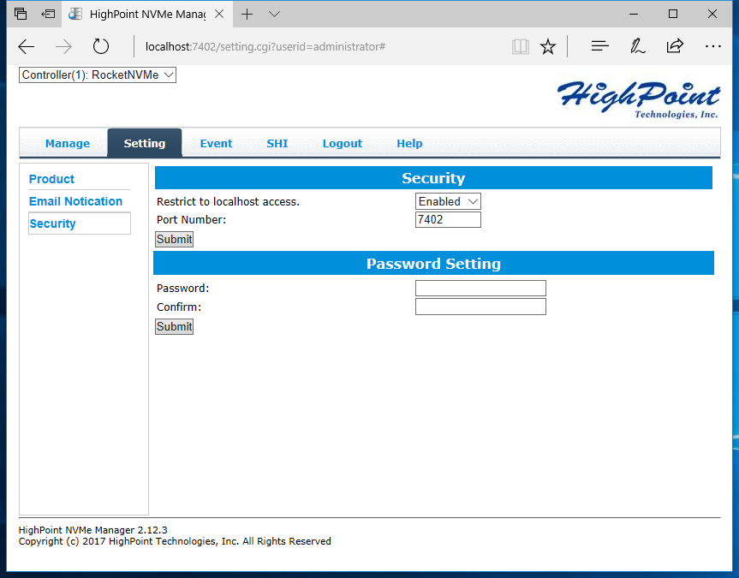Image resolution: width=739 pixels, height=578 pixels.
Task: Open Email Notication settings link
Action: coord(75,201)
